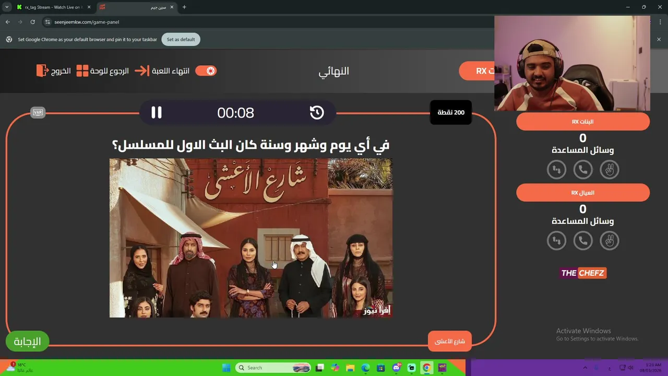The image size is (668, 376).
Task: Use العيال RX phone call helper
Action: click(583, 240)
